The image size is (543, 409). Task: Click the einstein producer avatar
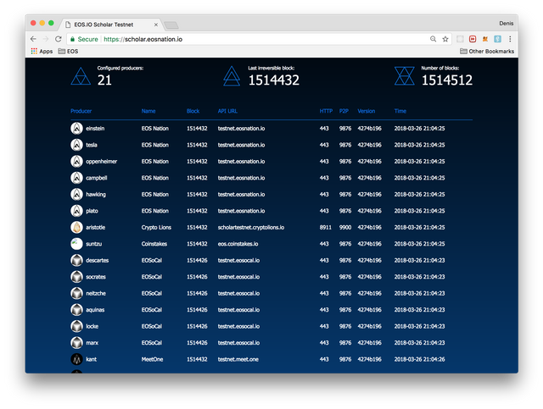click(x=76, y=128)
